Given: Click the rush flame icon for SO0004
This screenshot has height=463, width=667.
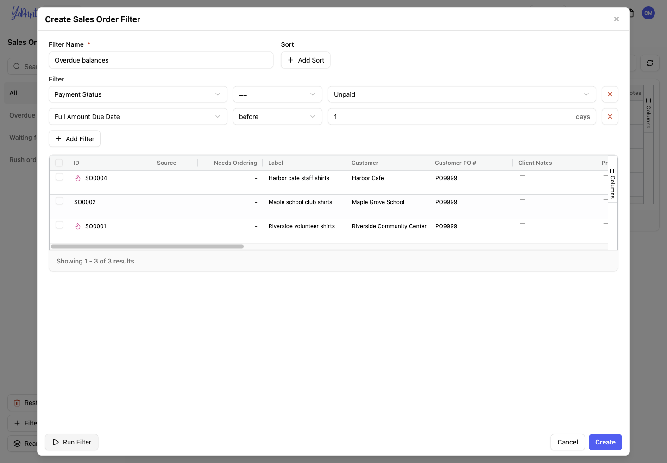Looking at the screenshot, I should [x=78, y=178].
